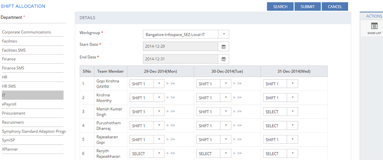Open Manish Kumar Singh's 31-Dec shift dropdown
Viewport: 383px width, 160px height.
pyautogui.click(x=292, y=112)
